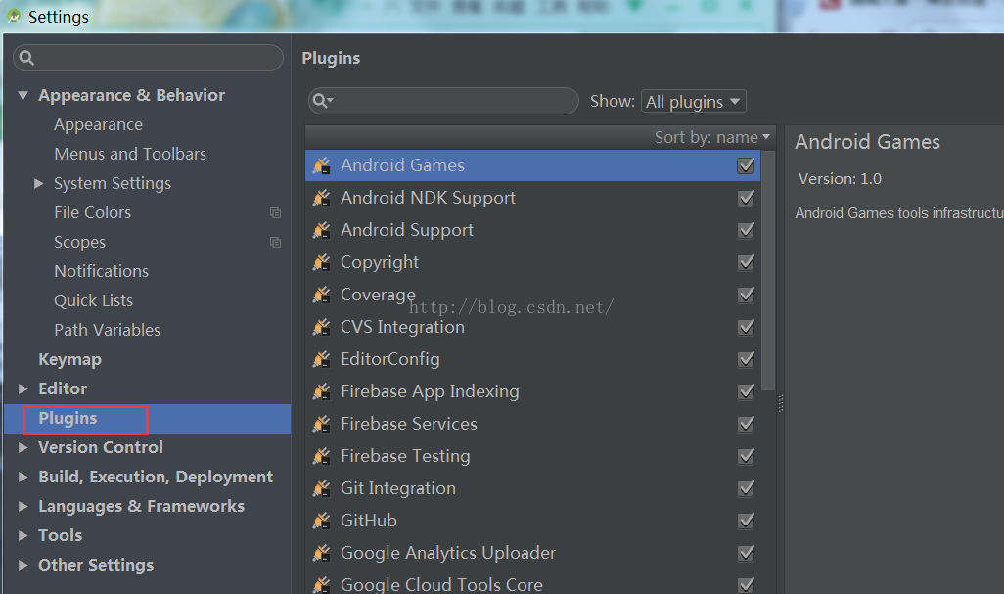Click the Android Games plugin icon
This screenshot has width=1004, height=594.
point(321,165)
